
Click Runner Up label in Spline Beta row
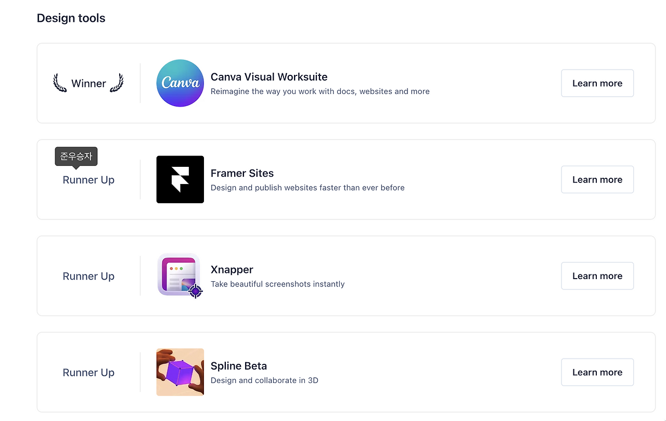pyautogui.click(x=88, y=373)
